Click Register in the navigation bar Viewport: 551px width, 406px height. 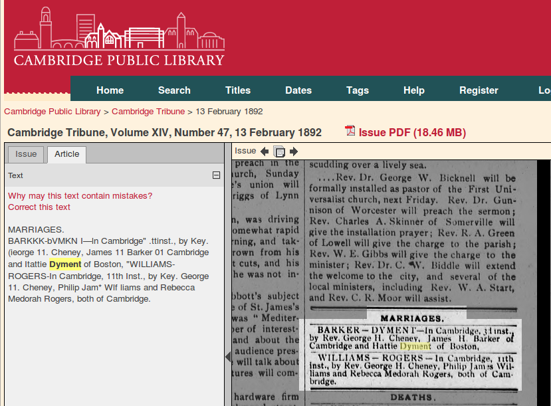pyautogui.click(x=479, y=90)
